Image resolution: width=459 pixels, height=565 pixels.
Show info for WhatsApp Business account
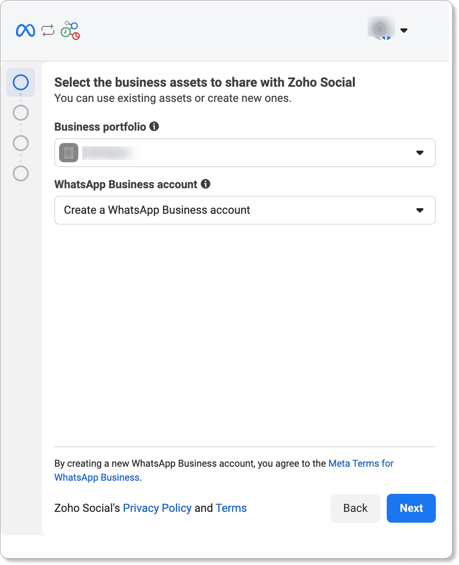pos(206,184)
